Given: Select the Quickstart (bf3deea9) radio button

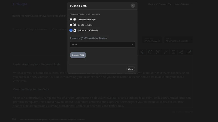Looking at the screenshot, I should coord(71,30).
